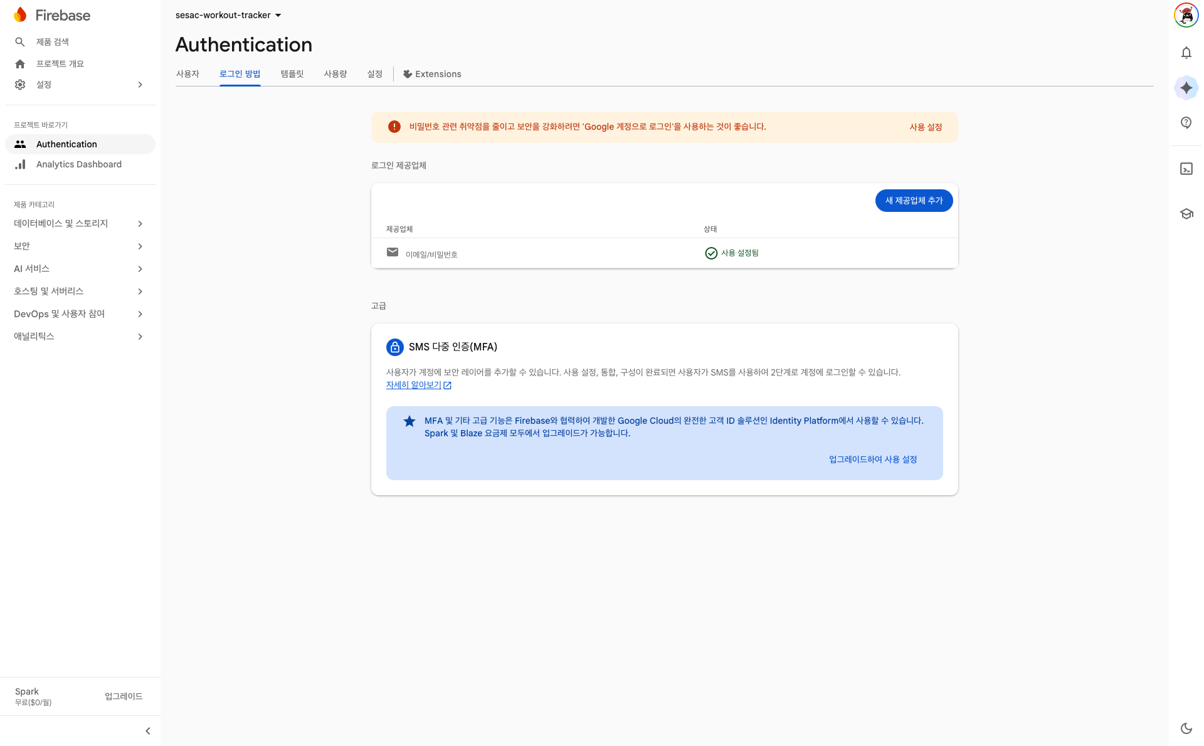Viewport: 1204px width, 746px height.
Task: Open the 자세히 알아보기 link
Action: click(x=418, y=386)
